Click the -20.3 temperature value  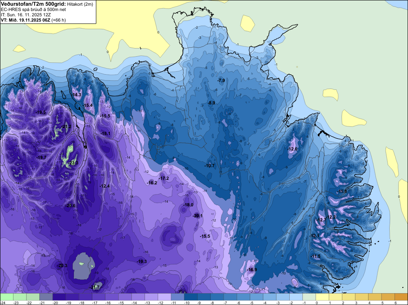pos(62,265)
